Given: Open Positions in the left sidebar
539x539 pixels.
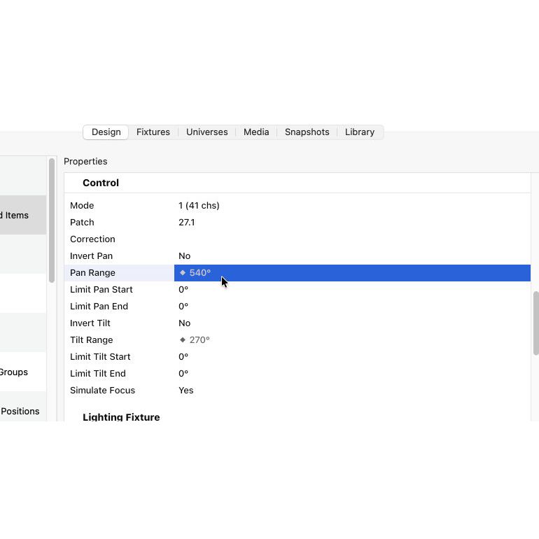Looking at the screenshot, I should pyautogui.click(x=20, y=412).
